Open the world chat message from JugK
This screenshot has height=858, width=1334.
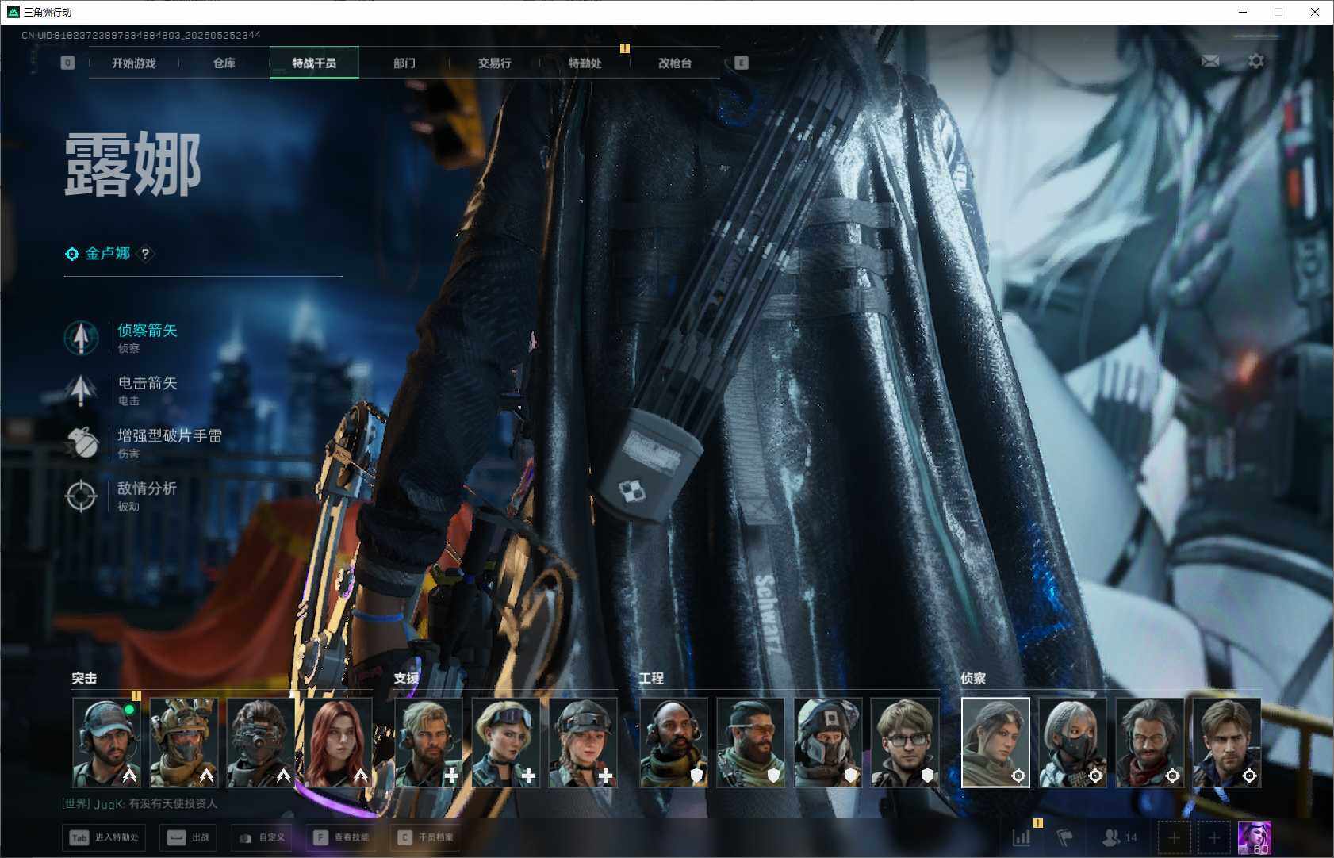(x=140, y=804)
